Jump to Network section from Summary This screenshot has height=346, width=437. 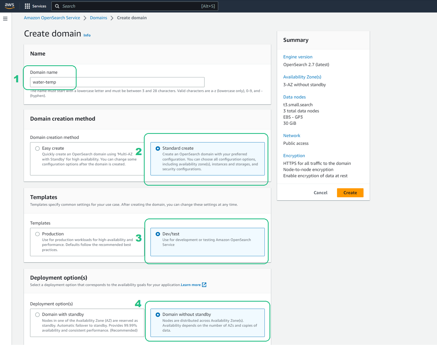[x=292, y=136]
